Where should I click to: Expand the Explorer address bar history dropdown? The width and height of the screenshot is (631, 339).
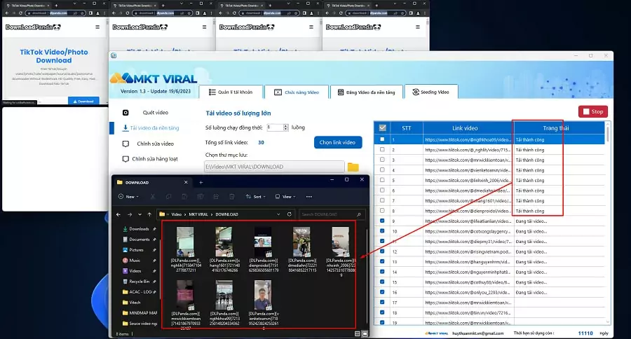coord(278,214)
